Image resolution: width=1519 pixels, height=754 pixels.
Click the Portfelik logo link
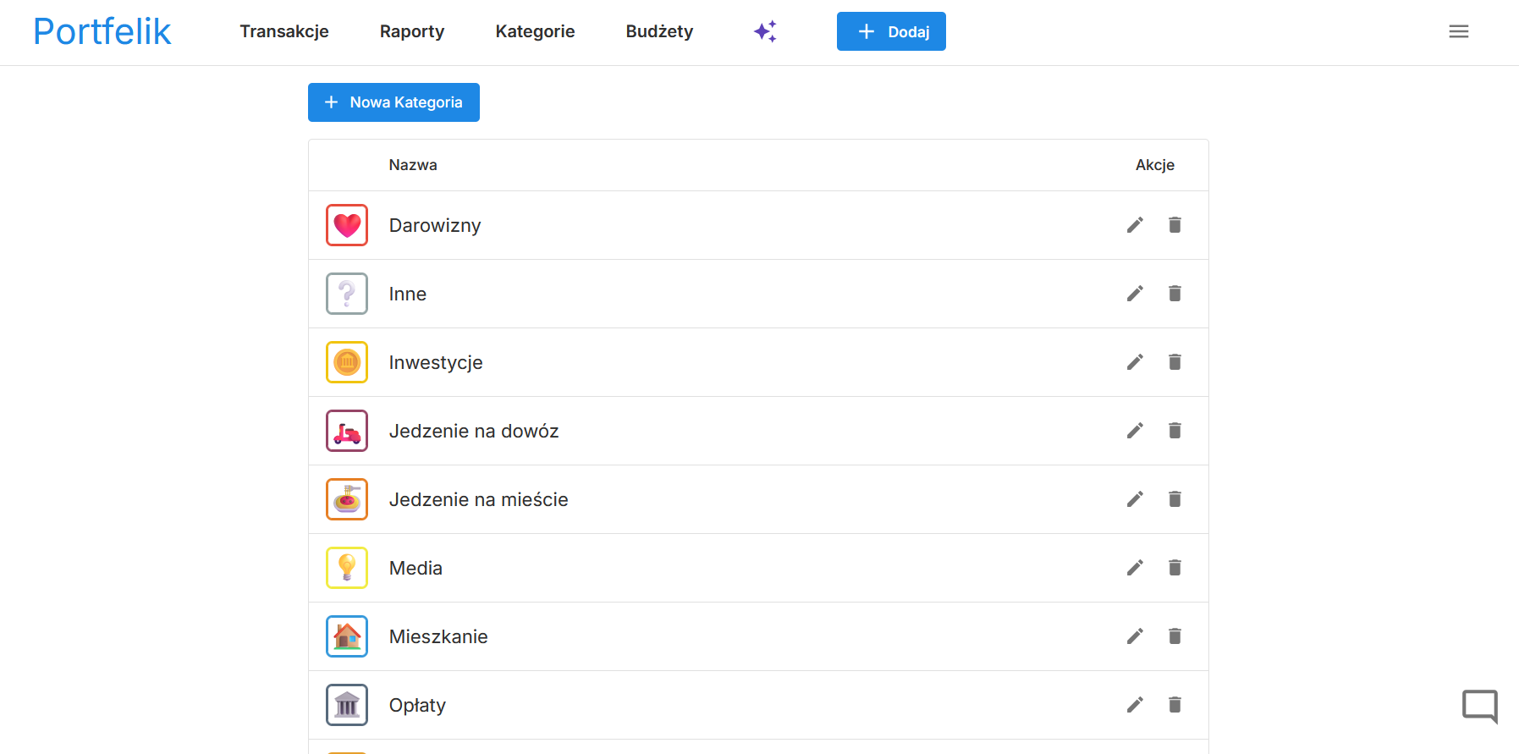[102, 31]
